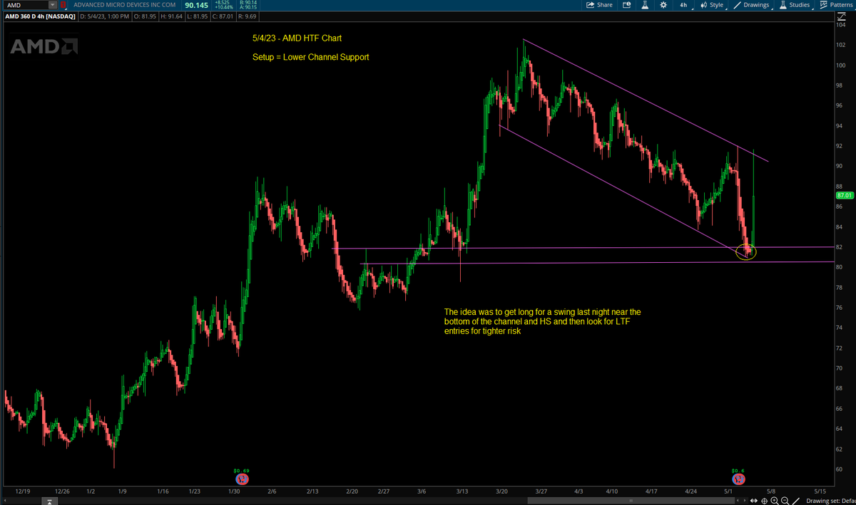Open the Style menu
The image size is (856, 505).
pyautogui.click(x=714, y=5)
